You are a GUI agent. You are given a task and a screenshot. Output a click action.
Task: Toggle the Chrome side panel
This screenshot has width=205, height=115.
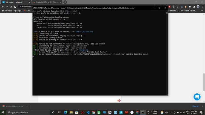tap(194, 7)
